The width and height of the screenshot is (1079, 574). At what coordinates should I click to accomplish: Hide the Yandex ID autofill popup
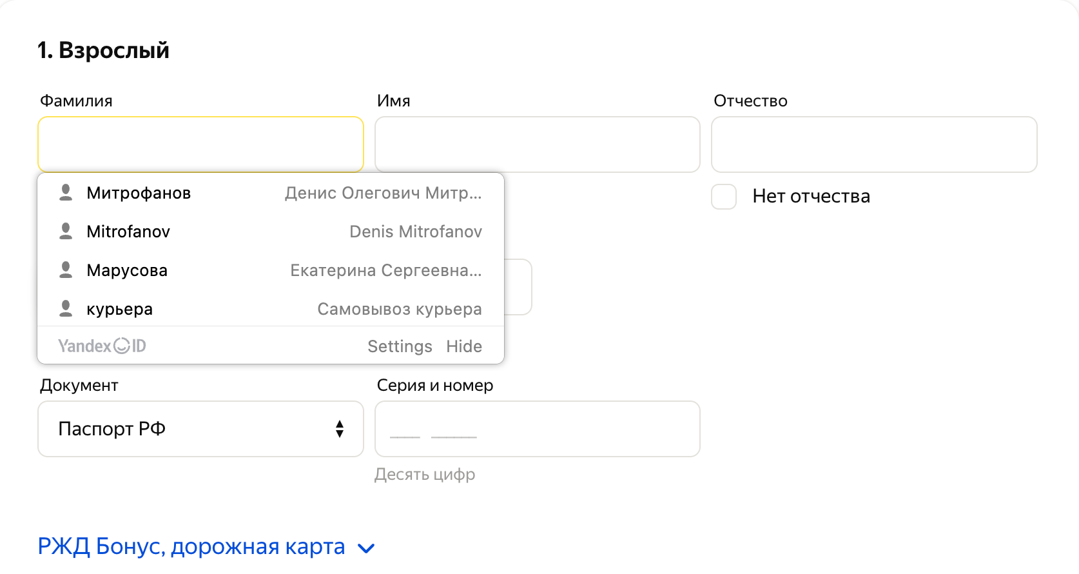pos(464,346)
